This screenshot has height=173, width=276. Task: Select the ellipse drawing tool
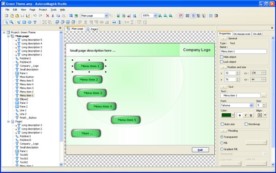click(30, 22)
